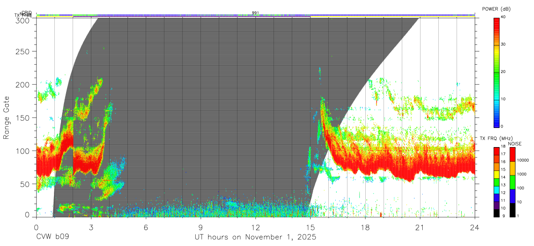Click the "20" tick on POWER scale
This screenshot has width=534, height=246.
[503, 72]
